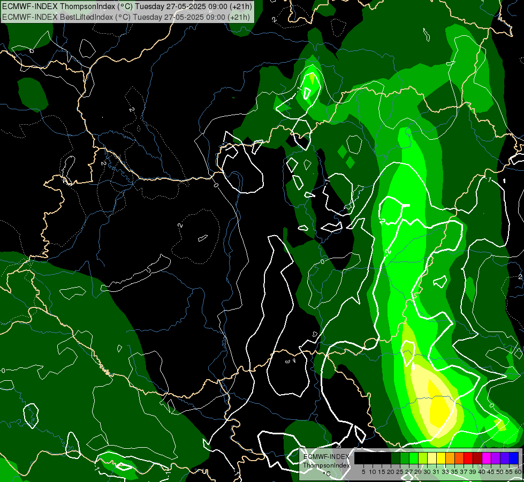This screenshot has height=482, width=524.
Task: Click the magenta 40-45 legend swatch
Action: pos(487,458)
